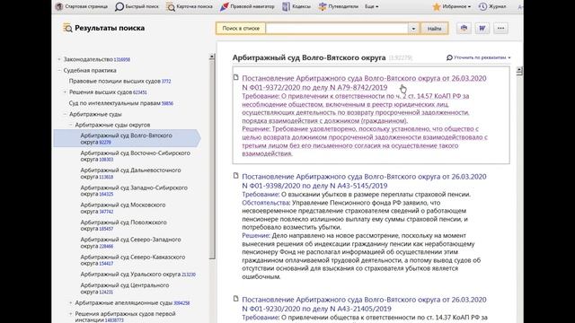This screenshot has width=575, height=323.
Task: Click the export to Word icon
Action: (x=482, y=28)
